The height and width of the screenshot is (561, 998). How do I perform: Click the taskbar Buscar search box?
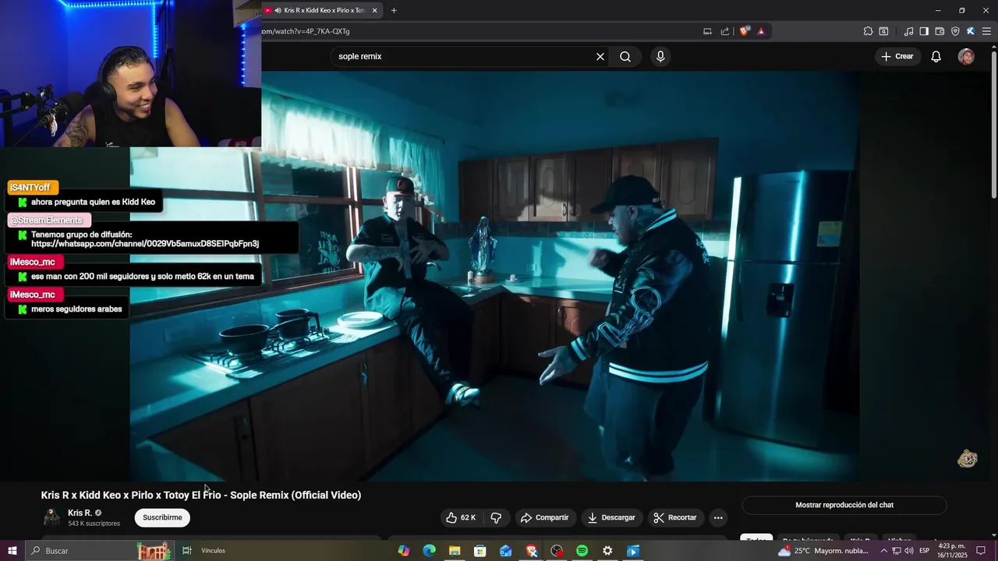click(101, 551)
